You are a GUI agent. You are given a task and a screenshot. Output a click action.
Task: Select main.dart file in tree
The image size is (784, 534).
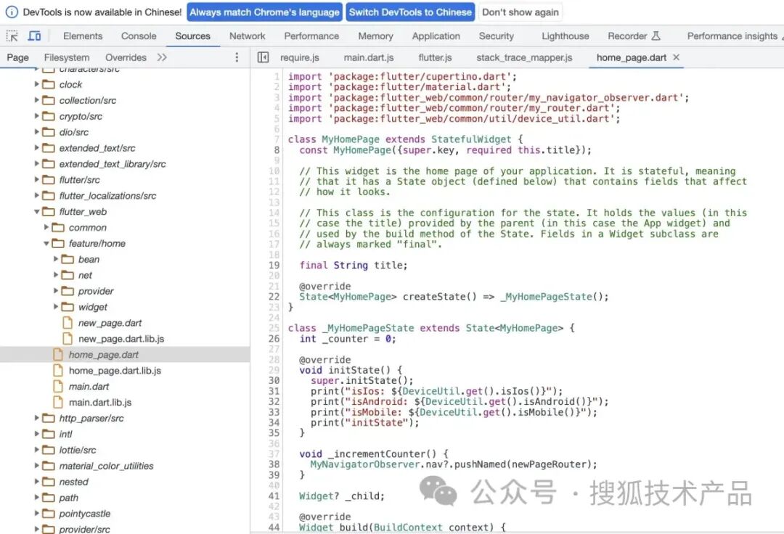click(x=89, y=386)
